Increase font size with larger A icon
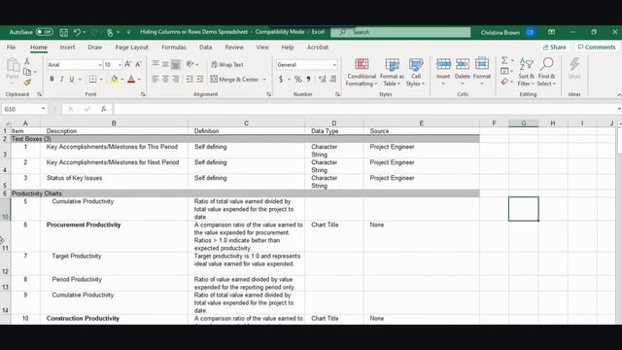622x350 pixels. [x=127, y=64]
